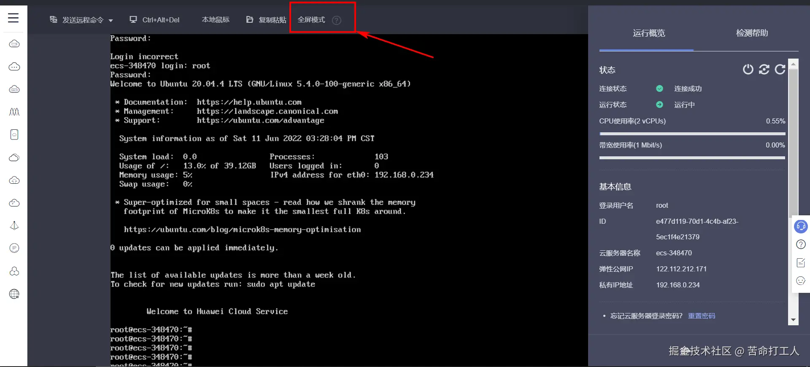Screen dimensions: 810x367
Task: Click the microk8s-memory-optimisation blog URL in terminal
Action: (x=242, y=230)
